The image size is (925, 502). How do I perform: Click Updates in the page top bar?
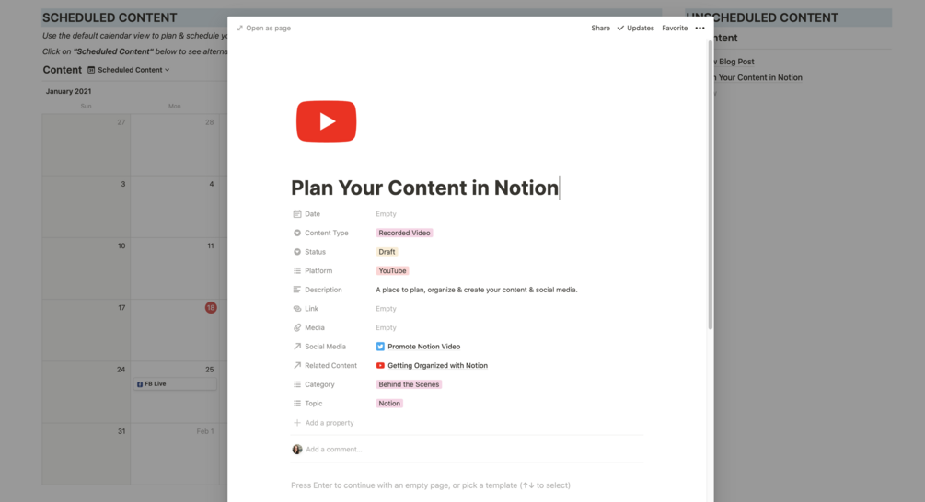[x=640, y=28]
